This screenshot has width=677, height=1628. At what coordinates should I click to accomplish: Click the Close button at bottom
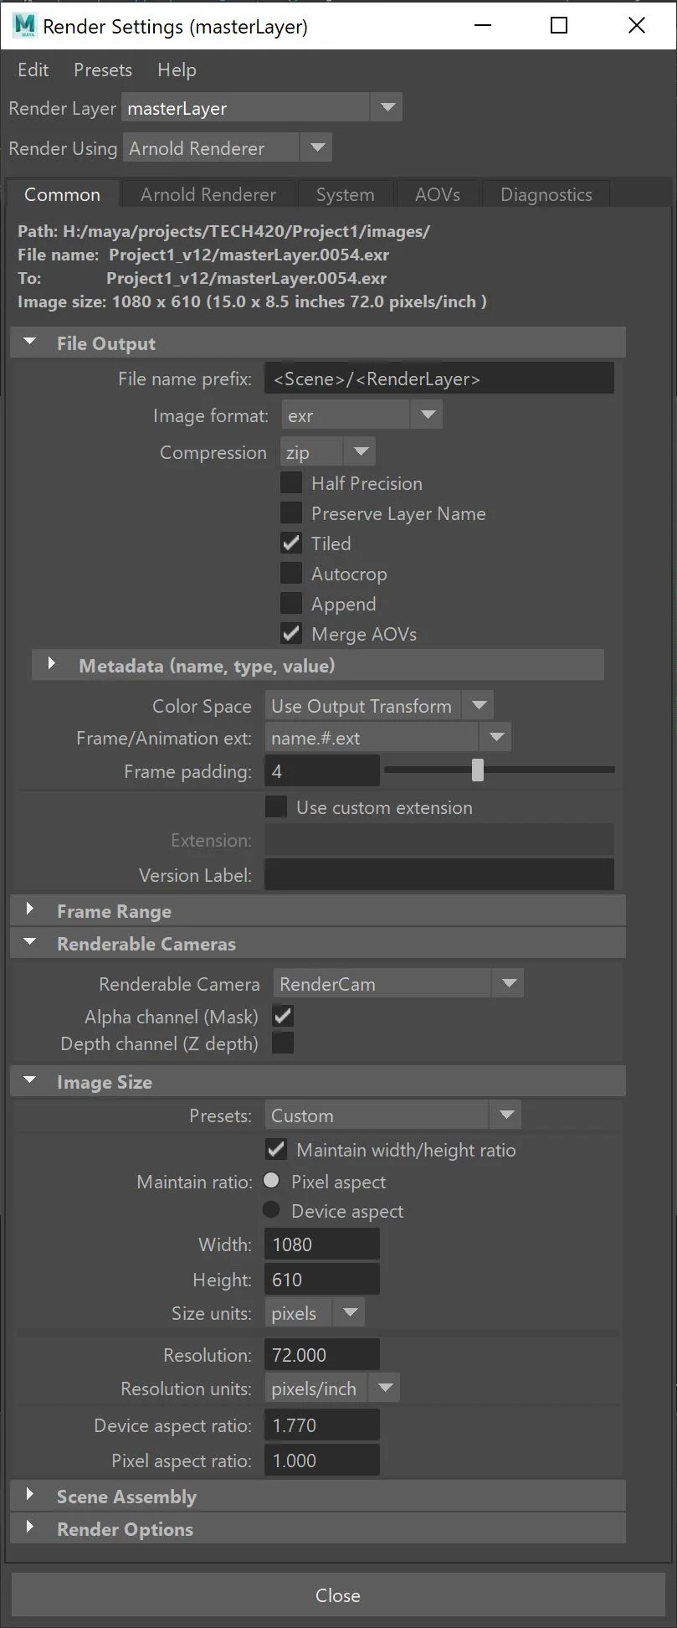coord(338,1595)
